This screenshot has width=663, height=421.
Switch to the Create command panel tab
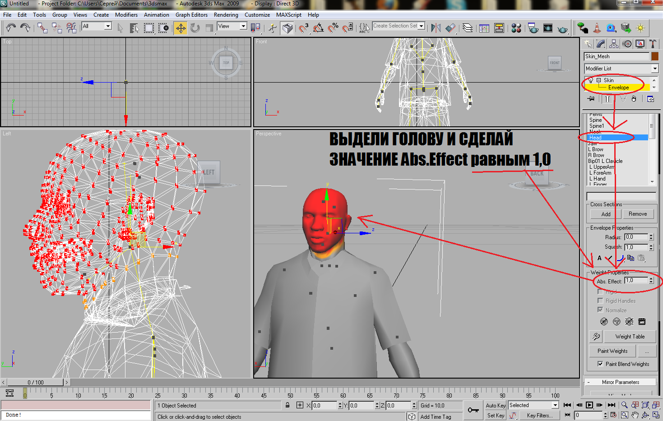(588, 44)
